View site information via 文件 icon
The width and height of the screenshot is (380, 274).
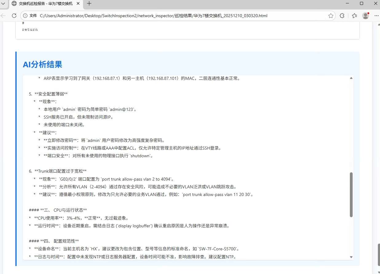[30, 16]
